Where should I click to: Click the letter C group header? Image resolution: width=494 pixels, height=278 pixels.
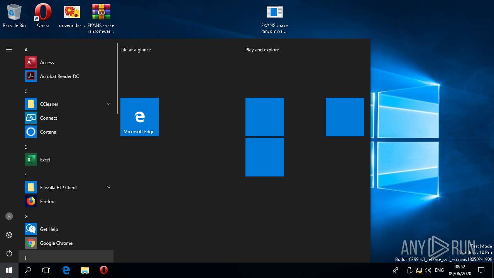click(26, 92)
